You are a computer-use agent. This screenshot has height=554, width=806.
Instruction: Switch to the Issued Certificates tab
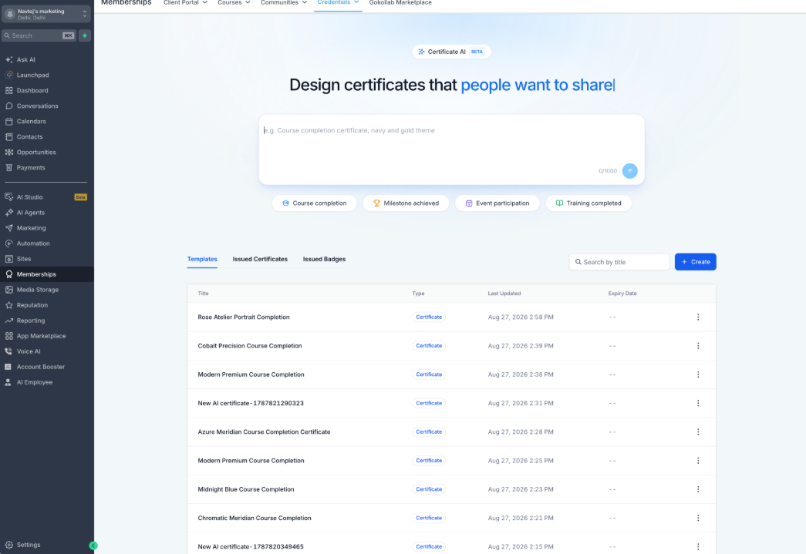click(260, 260)
